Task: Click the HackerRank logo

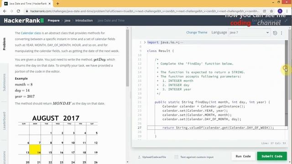Action: pyautogui.click(x=24, y=20)
